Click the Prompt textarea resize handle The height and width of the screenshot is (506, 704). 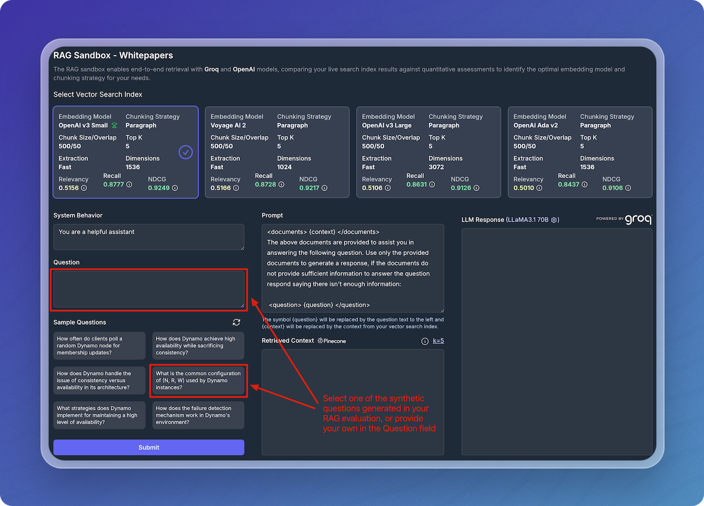[x=442, y=310]
